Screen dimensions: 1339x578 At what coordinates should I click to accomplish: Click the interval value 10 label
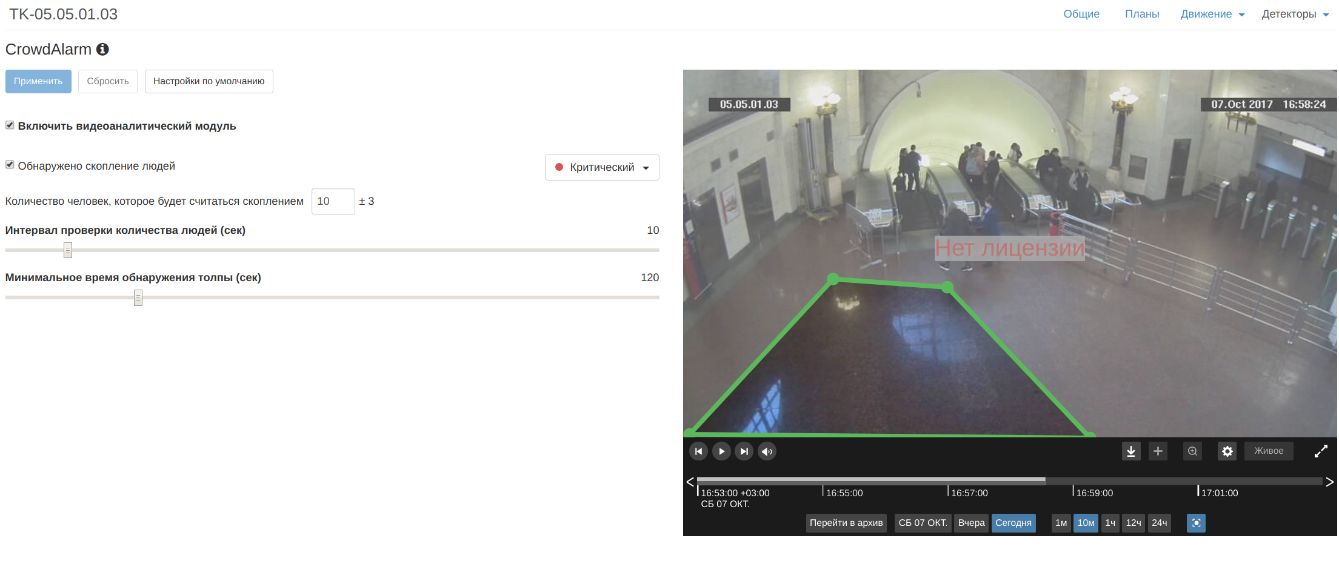pyautogui.click(x=653, y=230)
